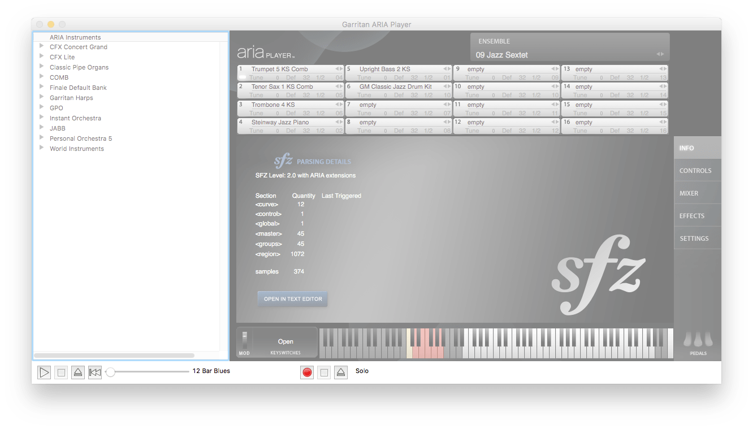Image resolution: width=753 pixels, height=429 pixels.
Task: Click the MOD wheel slider
Action: coord(245,341)
